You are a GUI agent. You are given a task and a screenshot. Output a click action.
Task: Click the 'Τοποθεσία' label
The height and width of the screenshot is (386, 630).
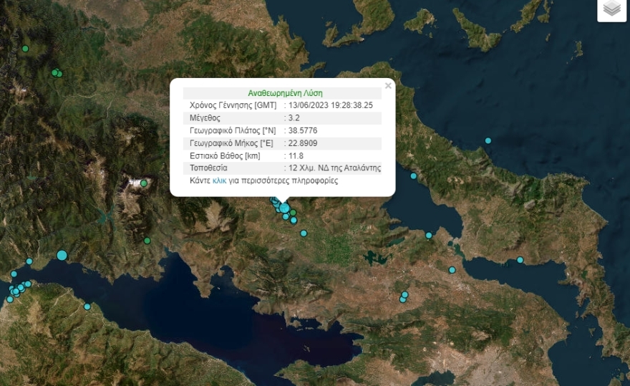click(x=208, y=168)
